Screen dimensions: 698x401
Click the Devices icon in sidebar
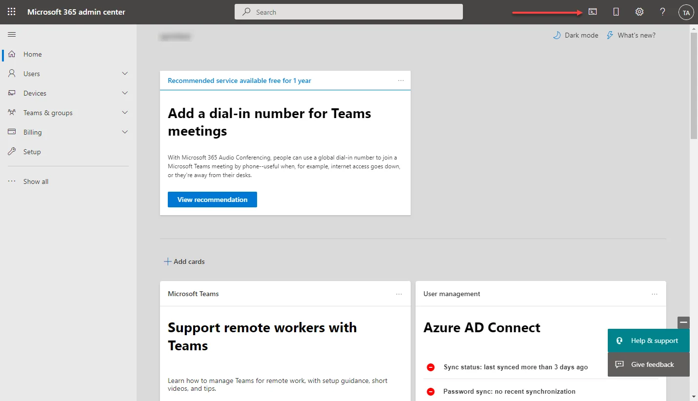[12, 93]
